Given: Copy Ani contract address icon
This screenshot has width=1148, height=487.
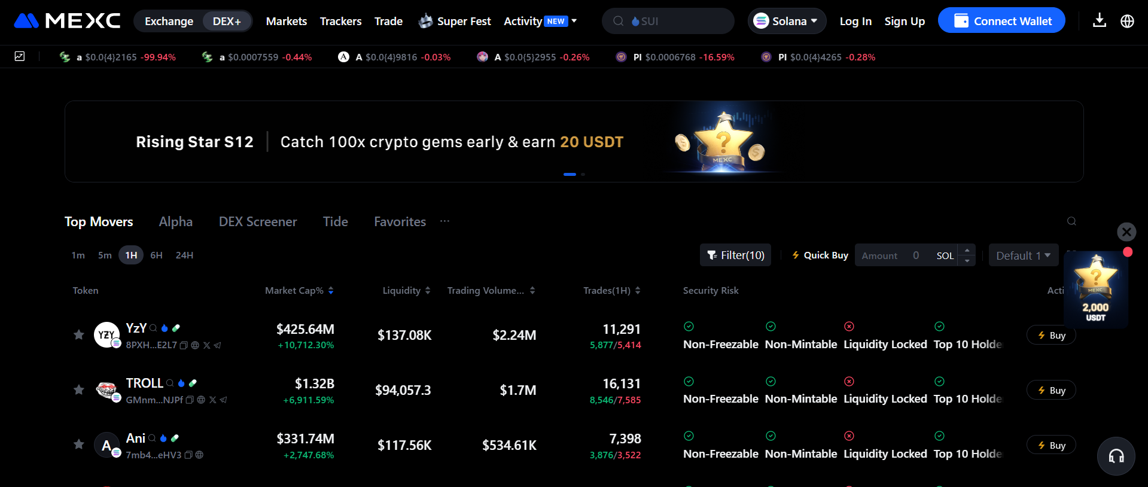Looking at the screenshot, I should point(188,455).
